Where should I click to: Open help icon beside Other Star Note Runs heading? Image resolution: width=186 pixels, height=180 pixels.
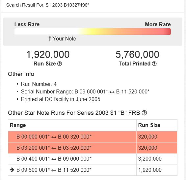(145, 113)
